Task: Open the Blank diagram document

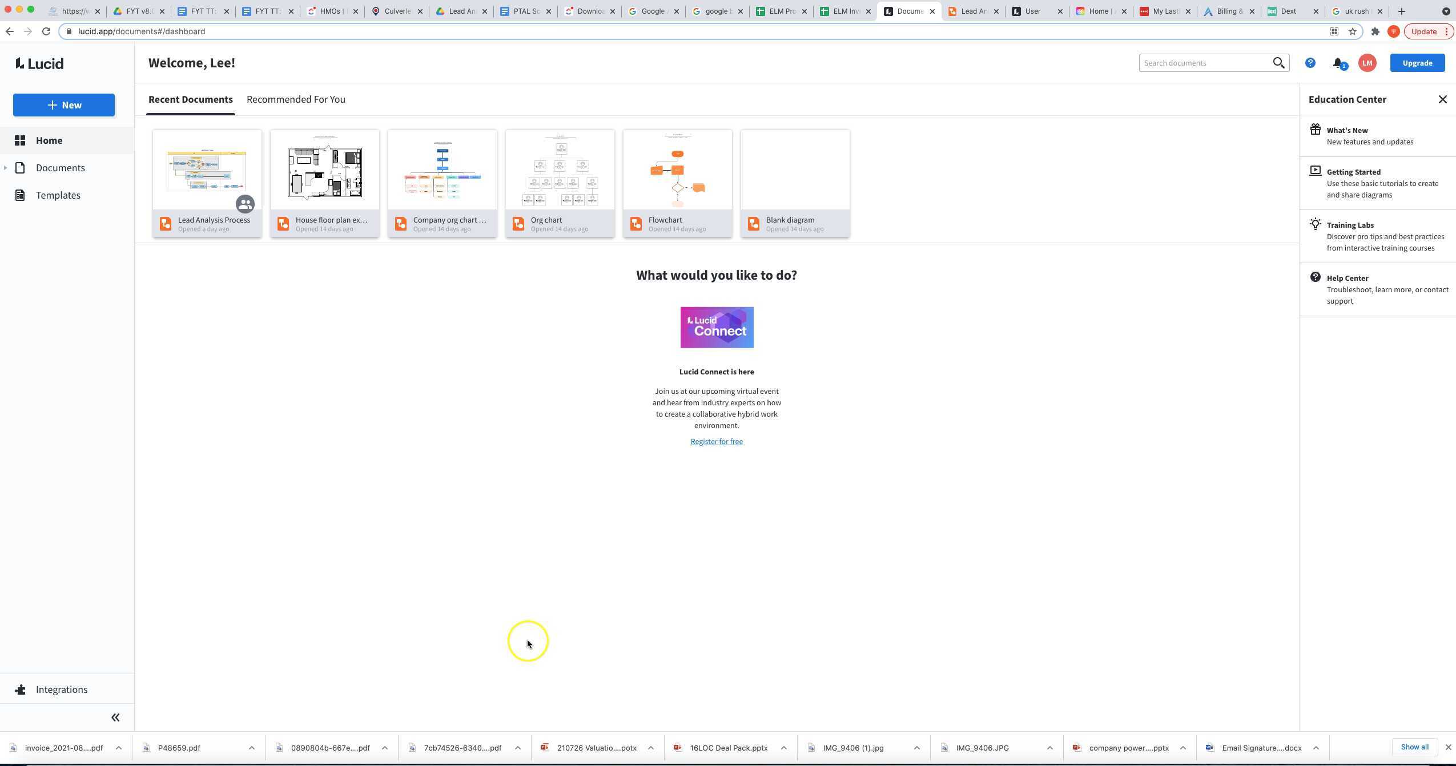Action: coord(794,171)
